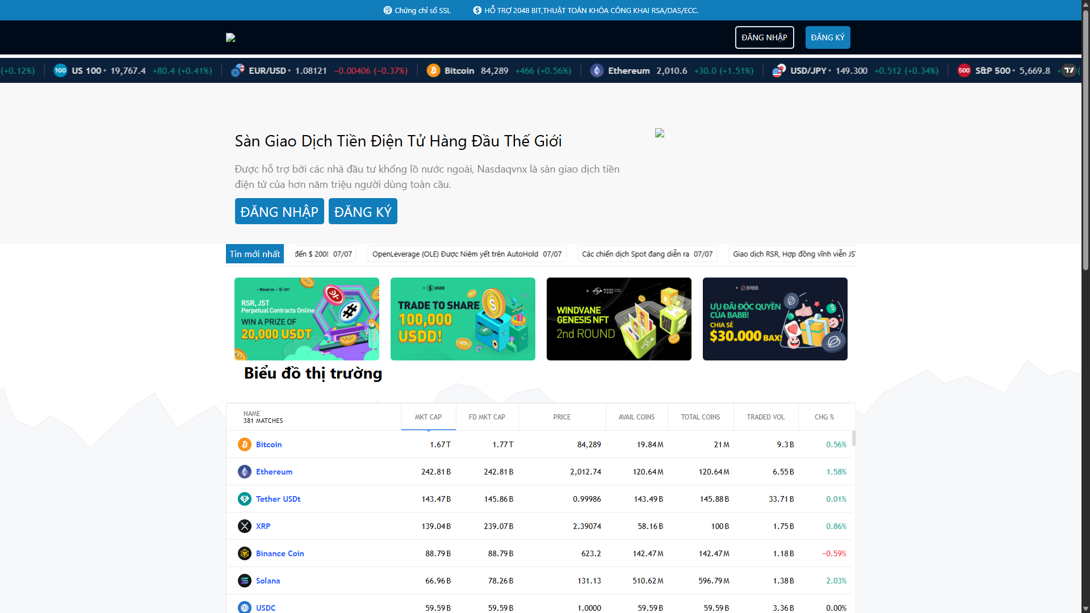Screen dimensions: 1090x613
Task: Click the RSA support shield icon
Action: pyautogui.click(x=477, y=10)
